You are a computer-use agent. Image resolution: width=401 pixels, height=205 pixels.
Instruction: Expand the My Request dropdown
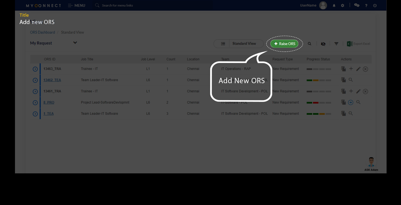click(x=75, y=43)
